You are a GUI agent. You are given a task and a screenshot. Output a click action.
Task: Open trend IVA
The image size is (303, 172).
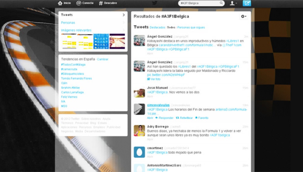63,102
